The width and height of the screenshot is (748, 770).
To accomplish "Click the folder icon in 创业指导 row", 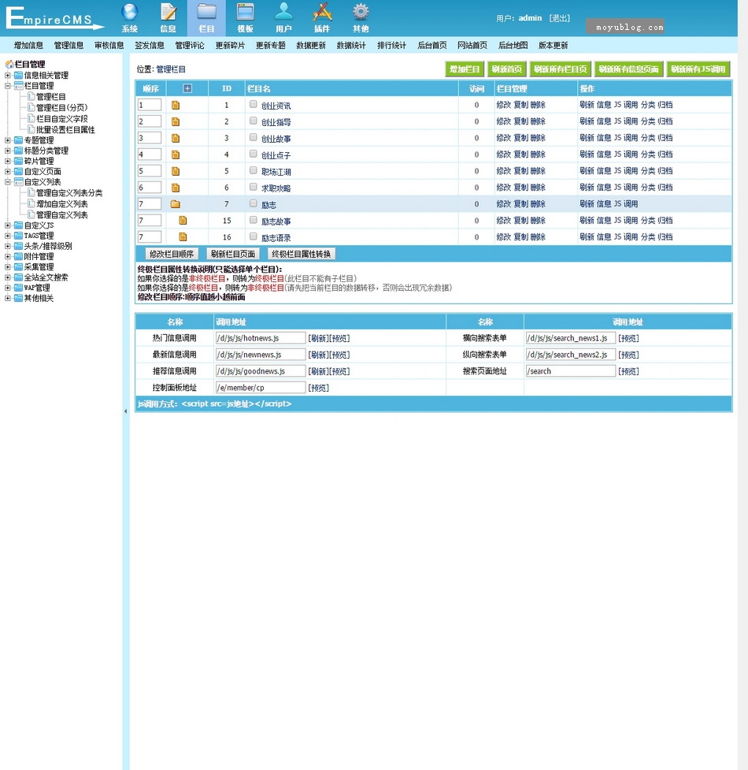I will pyautogui.click(x=176, y=122).
